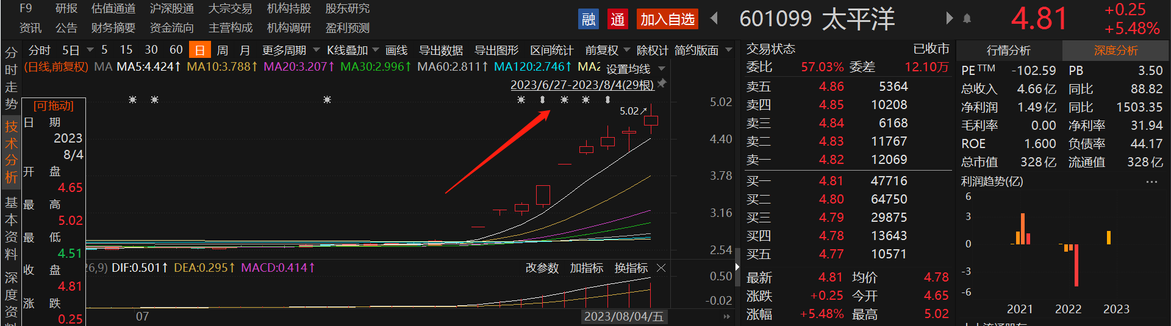1171x326 pixels.
Task: Open the 研报 research reports tab
Action: [66, 9]
